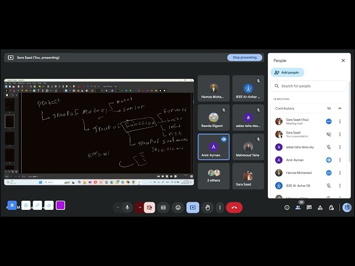Click the Hamza Mohamed name in the list
This screenshot has width=355, height=266.
[299, 173]
